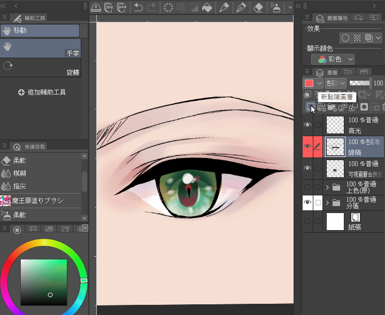Viewport: 385px width, 315px height.
Task: Click the undo arrow in top toolbar
Action: point(138,7)
